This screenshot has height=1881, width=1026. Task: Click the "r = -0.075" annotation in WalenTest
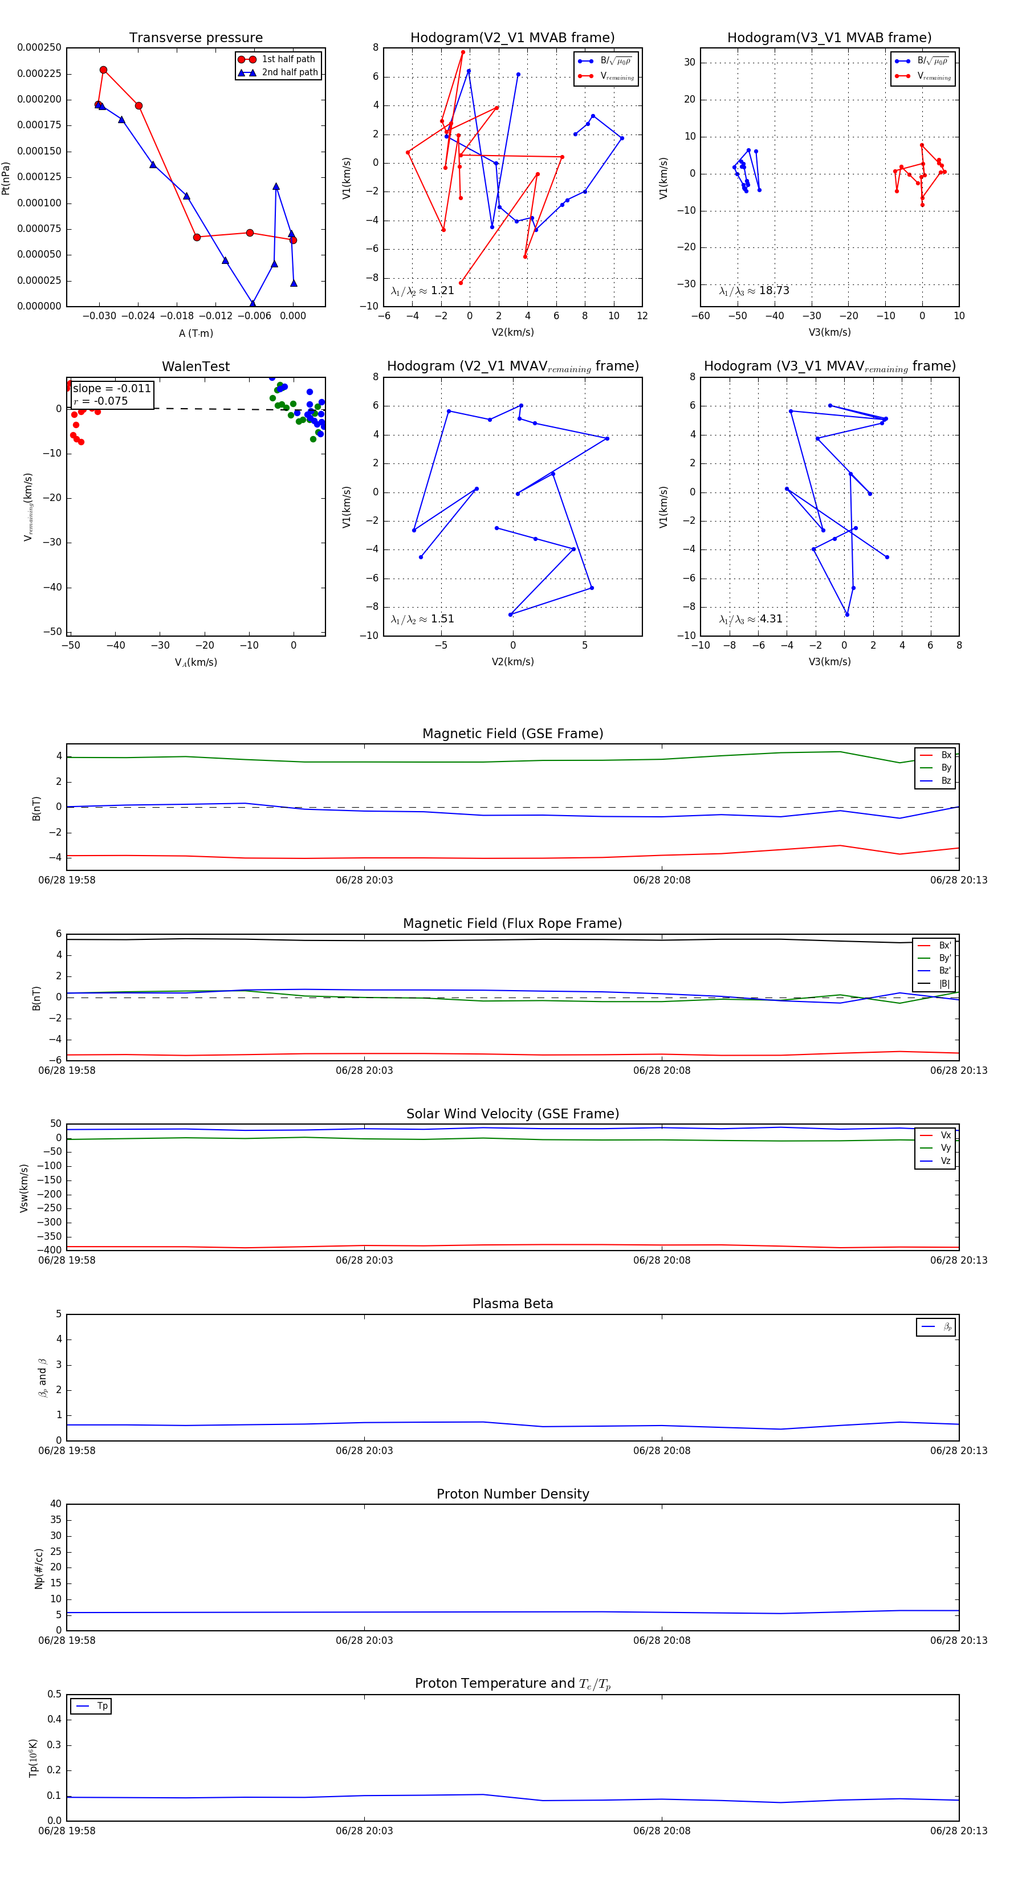(101, 401)
